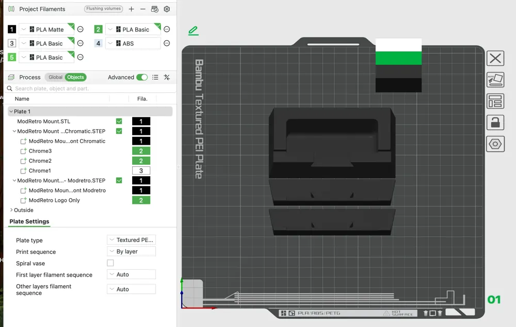Open the AMS filament sync icon

tap(155, 9)
